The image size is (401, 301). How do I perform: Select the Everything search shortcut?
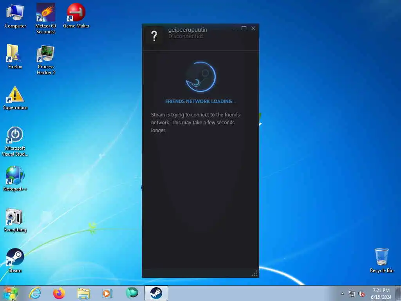(15, 220)
